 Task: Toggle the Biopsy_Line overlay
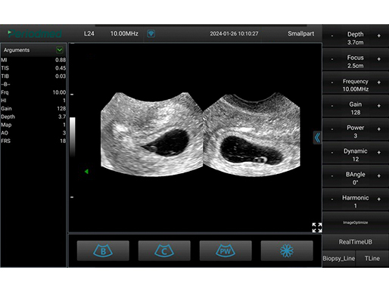339,259
